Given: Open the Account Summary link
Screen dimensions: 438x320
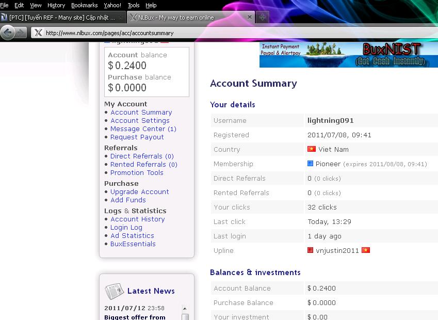Looking at the screenshot, I should [x=141, y=113].
